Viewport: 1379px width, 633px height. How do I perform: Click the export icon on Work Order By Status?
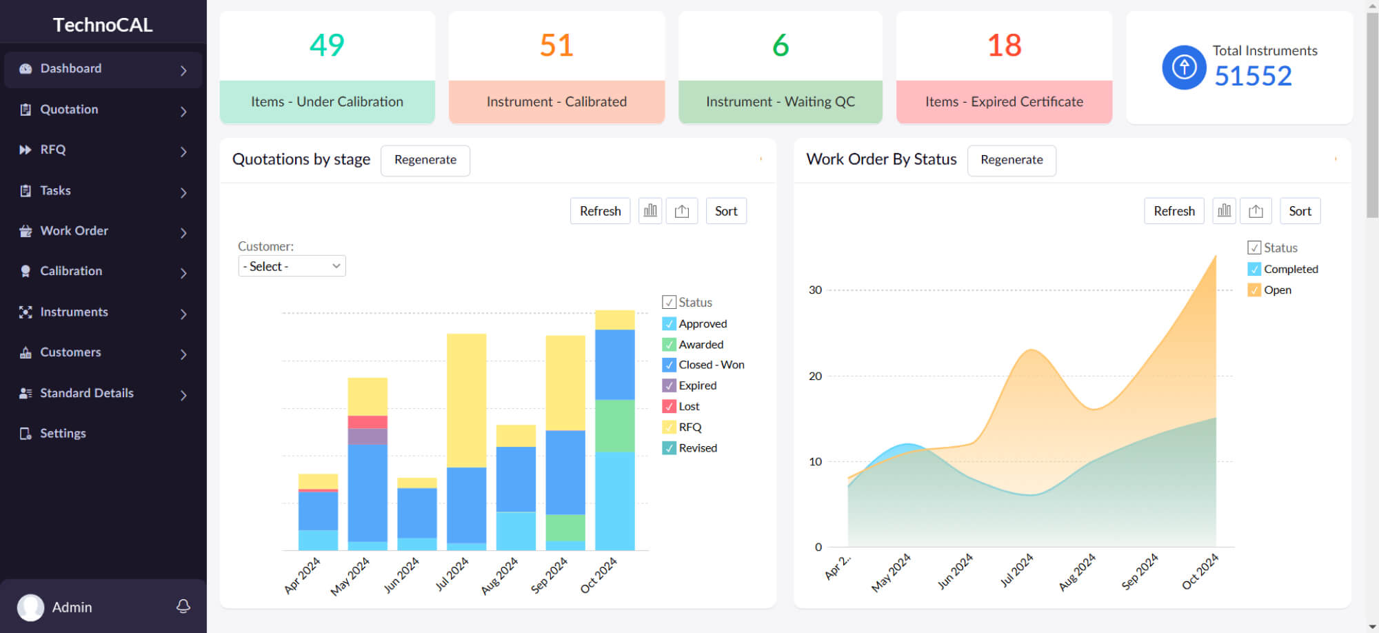pyautogui.click(x=1256, y=210)
